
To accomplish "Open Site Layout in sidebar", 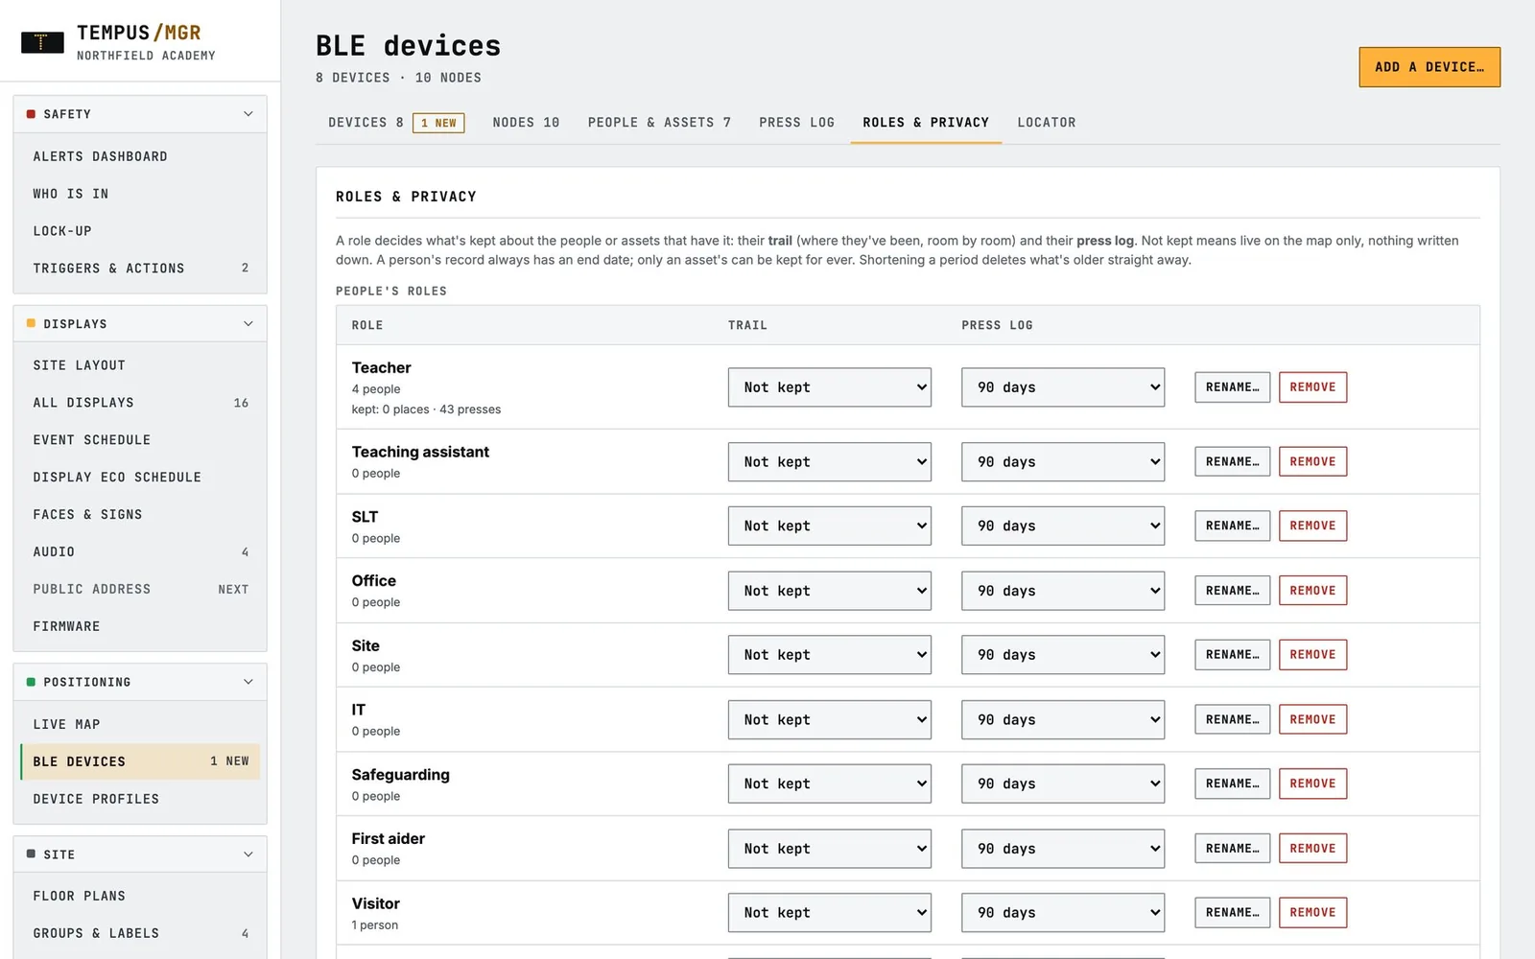I will (x=140, y=365).
